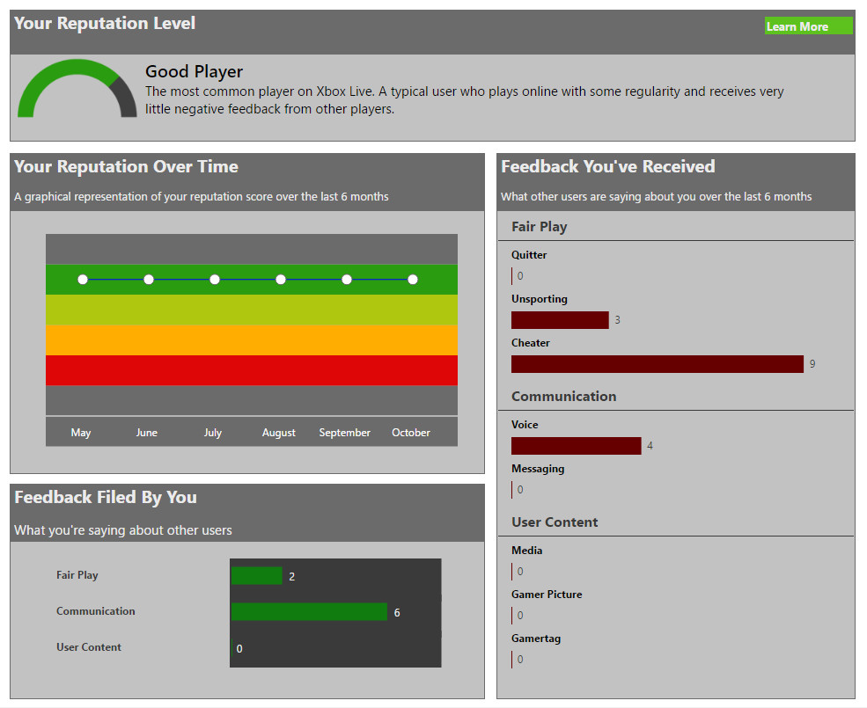This screenshot has width=867, height=708.
Task: Click the green Communication filed bar
Action: pyautogui.click(x=309, y=612)
